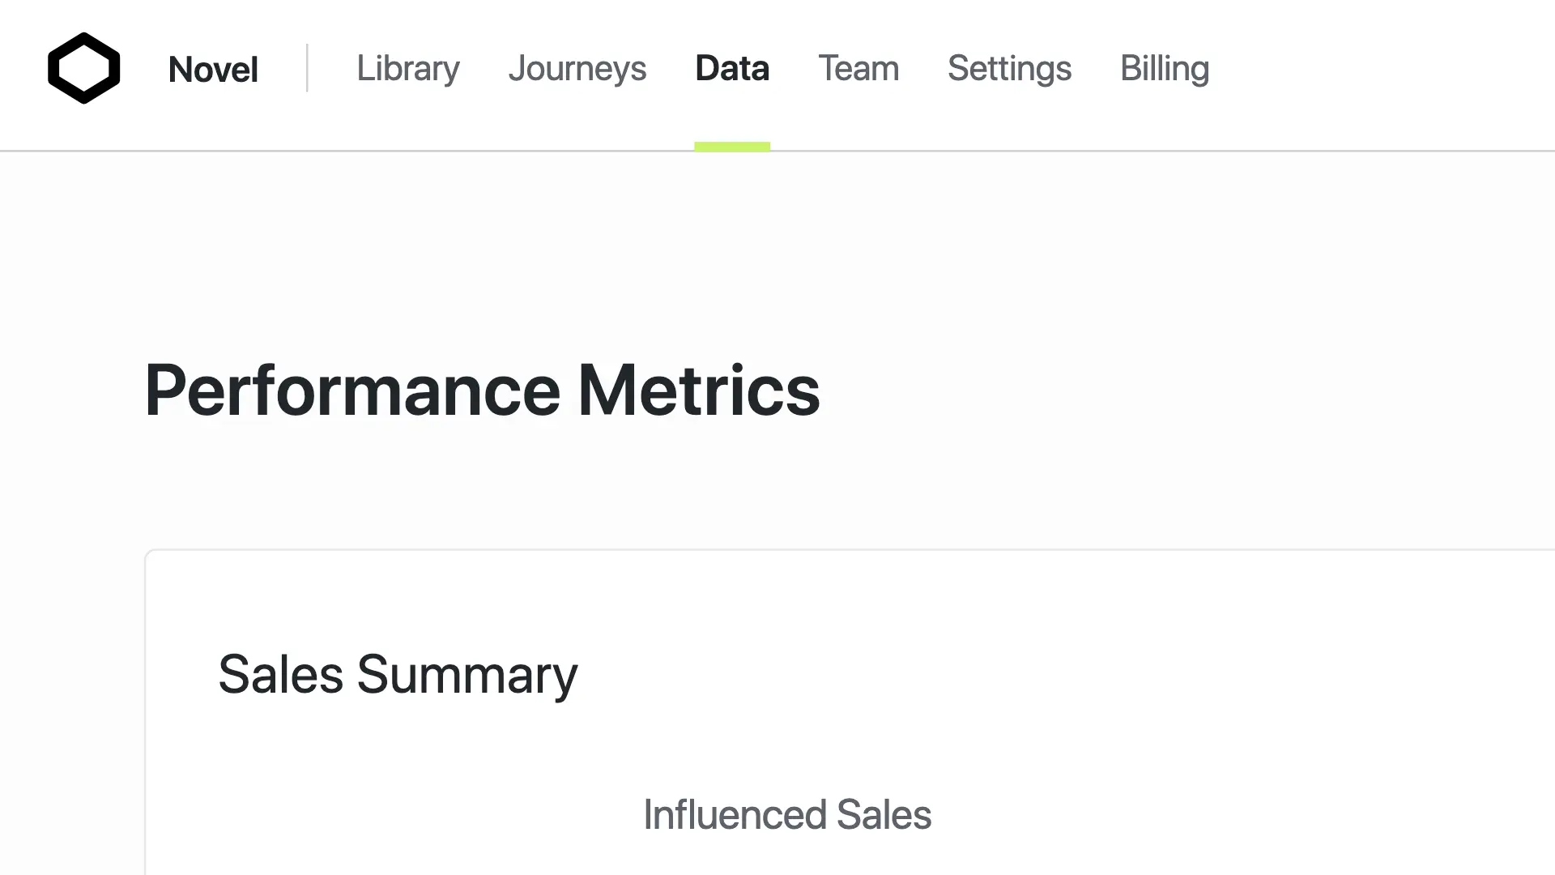This screenshot has width=1555, height=875.
Task: Click the hexagon Novel logo icon
Action: click(x=83, y=68)
